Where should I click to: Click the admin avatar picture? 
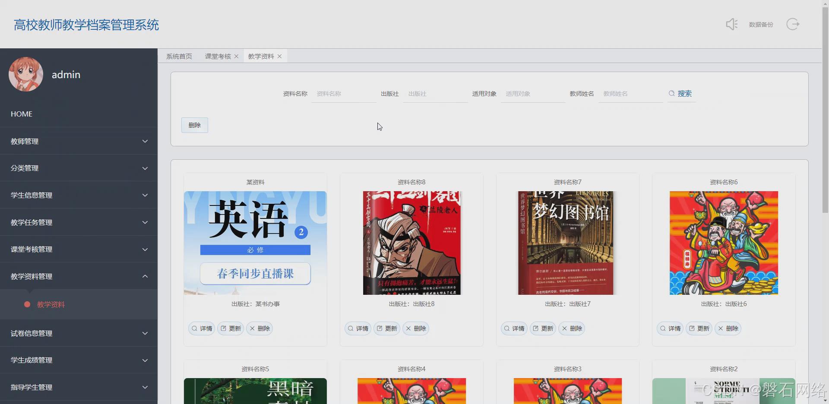point(26,74)
